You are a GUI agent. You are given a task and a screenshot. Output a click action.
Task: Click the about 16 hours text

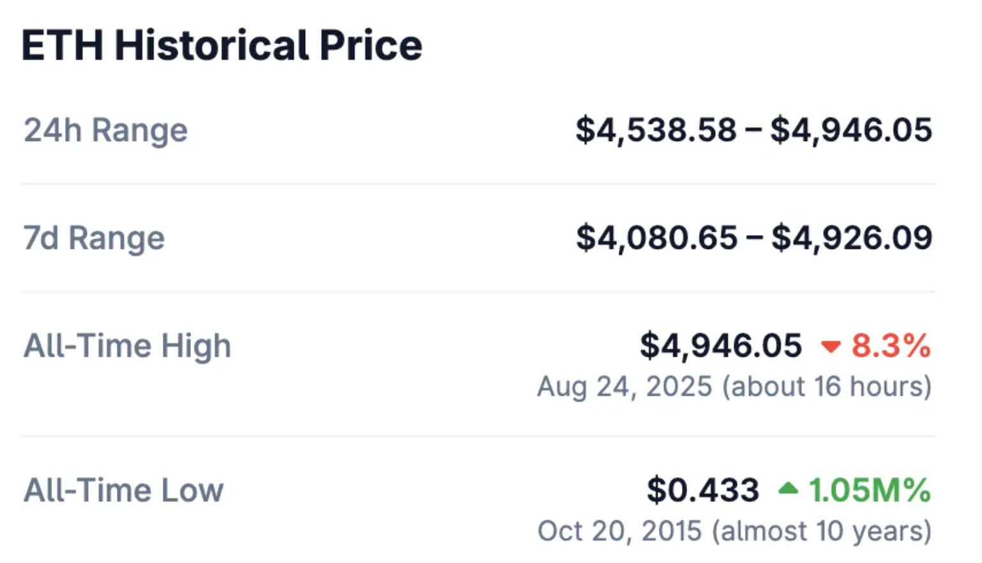click(x=827, y=387)
